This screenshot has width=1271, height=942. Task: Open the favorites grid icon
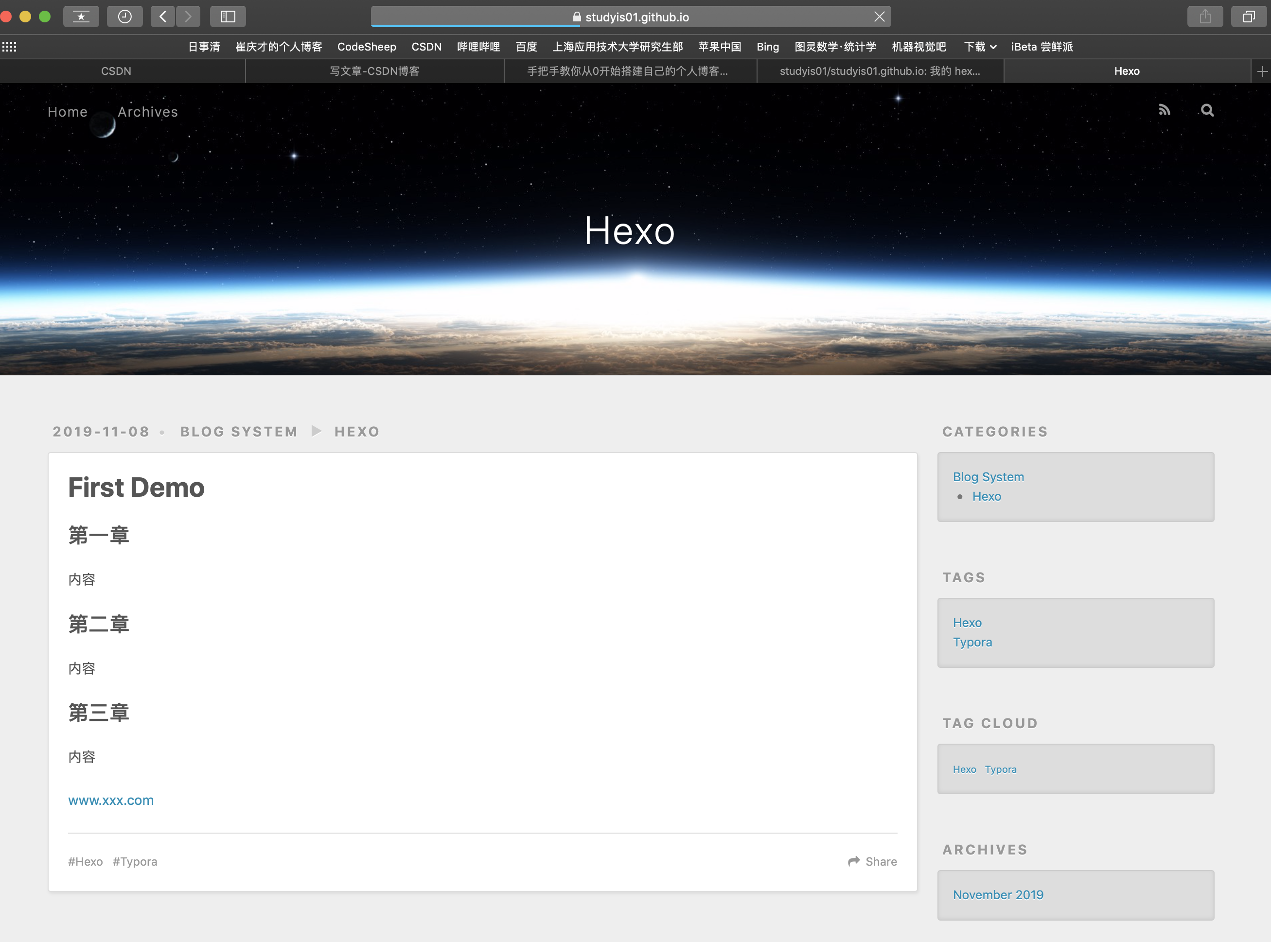click(x=10, y=47)
